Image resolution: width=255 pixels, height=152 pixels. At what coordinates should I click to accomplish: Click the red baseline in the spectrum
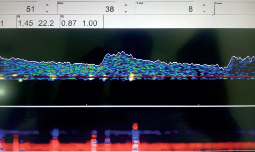coord(161,77)
